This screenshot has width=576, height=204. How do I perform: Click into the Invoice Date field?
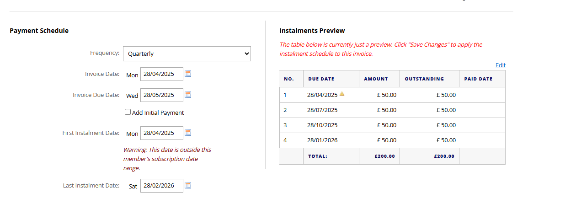(161, 74)
